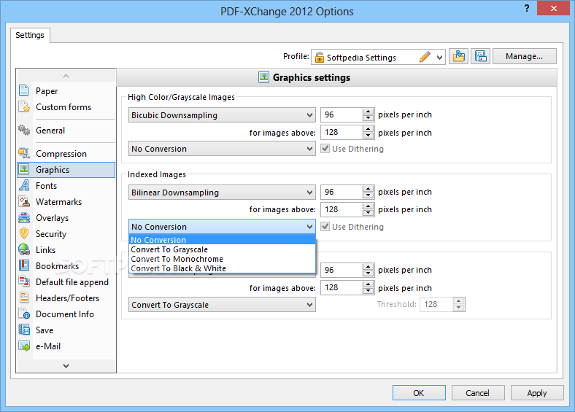The image size is (575, 412).
Task: Click the Custom forms star icon
Action: 24,106
